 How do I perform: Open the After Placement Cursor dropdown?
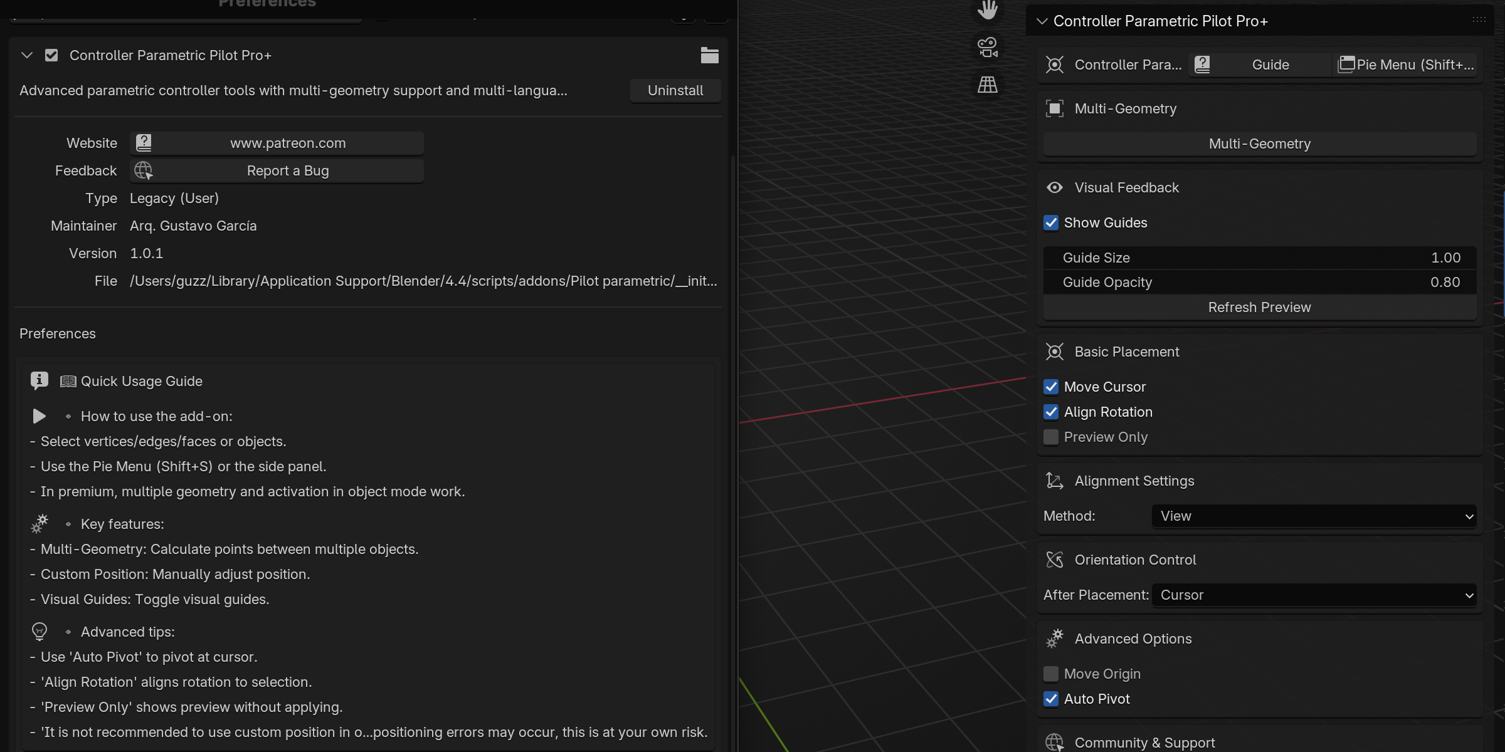point(1314,595)
